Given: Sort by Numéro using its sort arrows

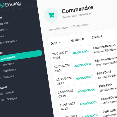Looking at the screenshot, I should [83, 39].
